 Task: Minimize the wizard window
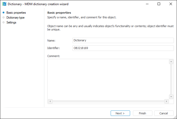147,4
